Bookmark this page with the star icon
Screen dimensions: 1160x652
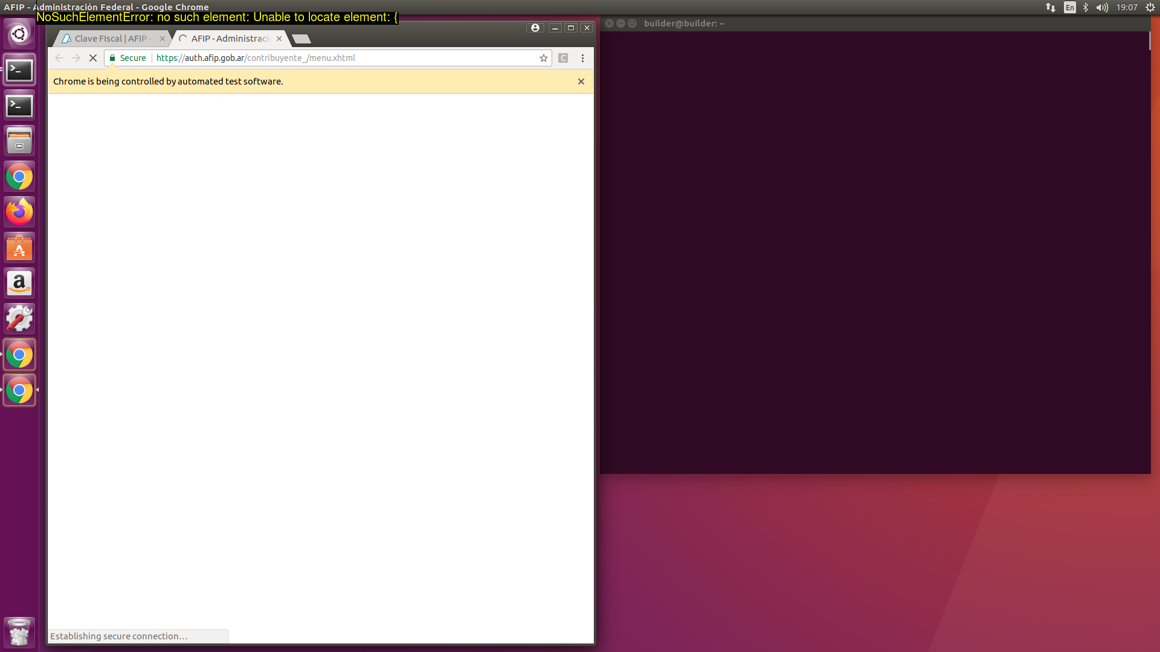pos(544,58)
